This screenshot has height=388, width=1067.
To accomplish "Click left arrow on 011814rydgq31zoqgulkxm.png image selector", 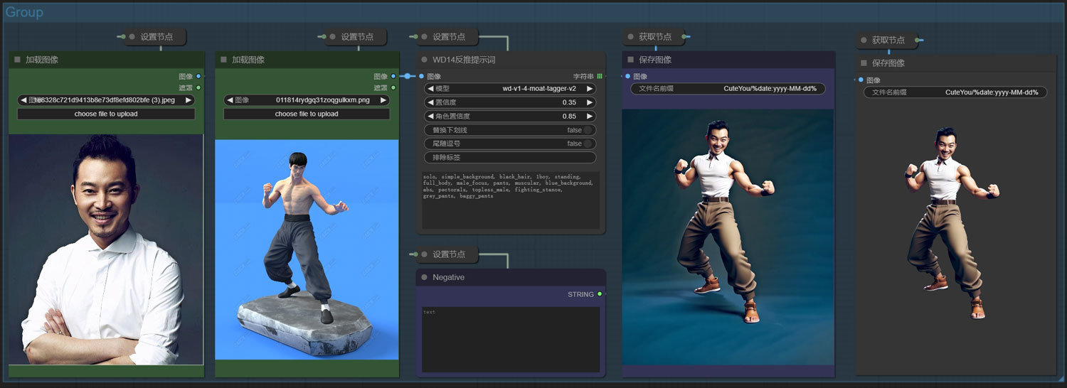I will [230, 101].
